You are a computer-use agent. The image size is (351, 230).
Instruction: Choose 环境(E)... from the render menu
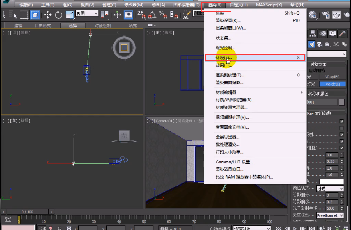coord(224,58)
